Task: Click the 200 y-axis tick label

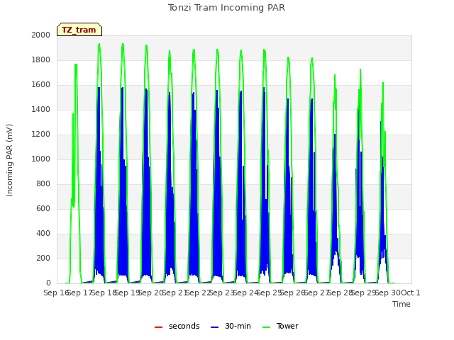Action: [43, 258]
